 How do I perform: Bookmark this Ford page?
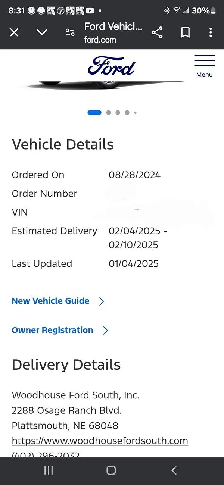pyautogui.click(x=185, y=32)
